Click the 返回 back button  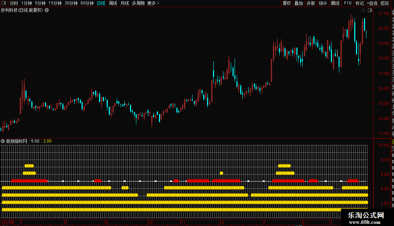pyautogui.click(x=385, y=3)
